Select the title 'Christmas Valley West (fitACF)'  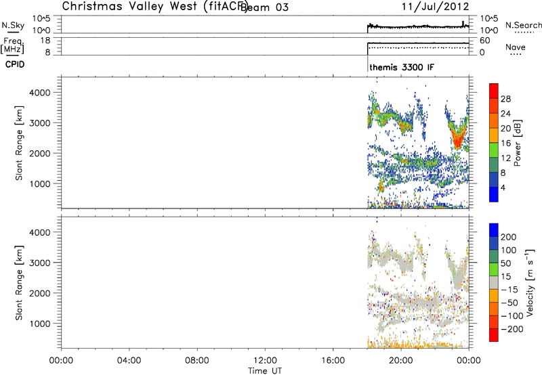pyautogui.click(x=154, y=7)
